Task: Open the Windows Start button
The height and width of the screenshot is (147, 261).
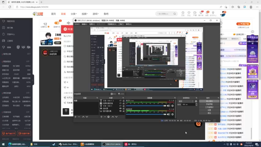Action: [x=3, y=144]
